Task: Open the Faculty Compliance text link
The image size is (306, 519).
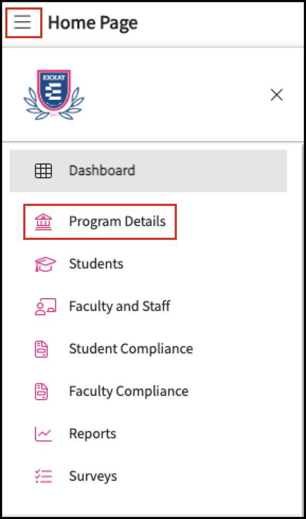Action: pos(129,391)
